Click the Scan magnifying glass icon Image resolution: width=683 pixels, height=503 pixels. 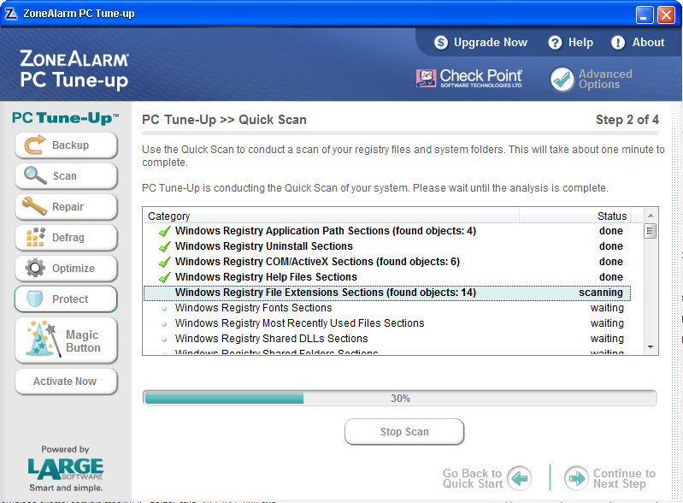[35, 175]
